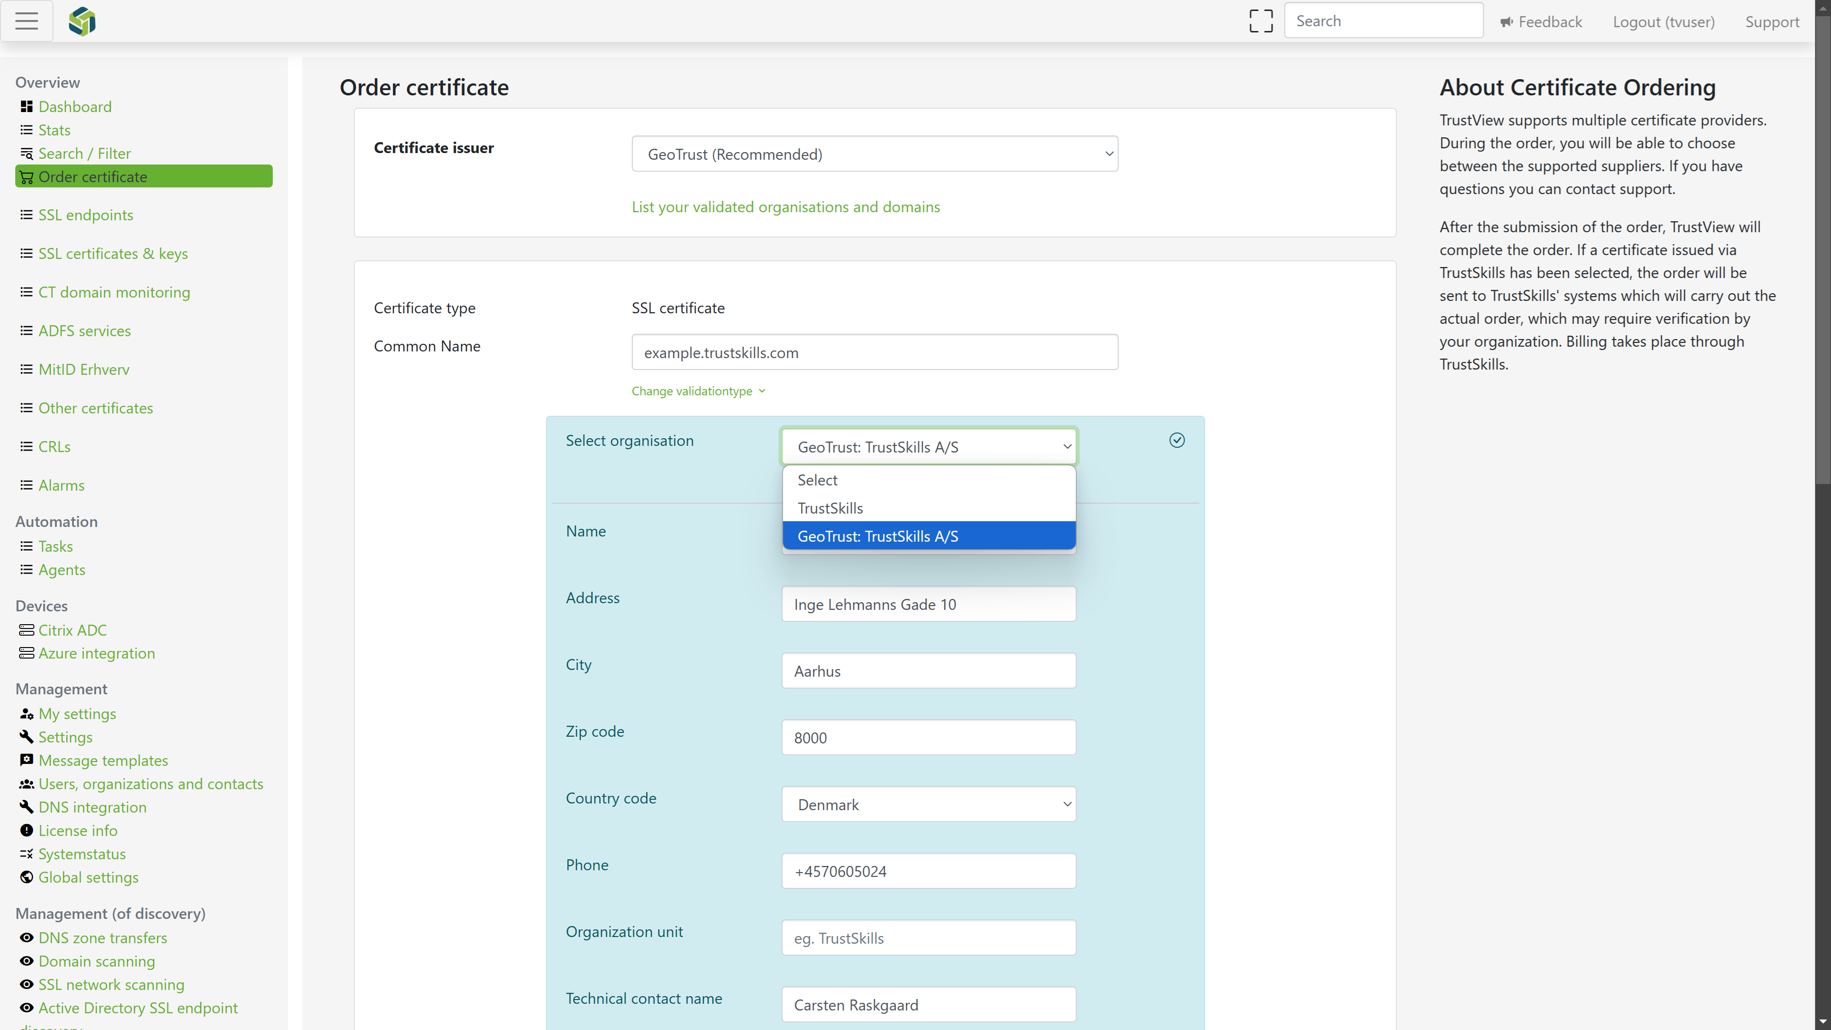The width and height of the screenshot is (1831, 1030).
Task: Click Logout (tvuser)
Action: click(1663, 21)
